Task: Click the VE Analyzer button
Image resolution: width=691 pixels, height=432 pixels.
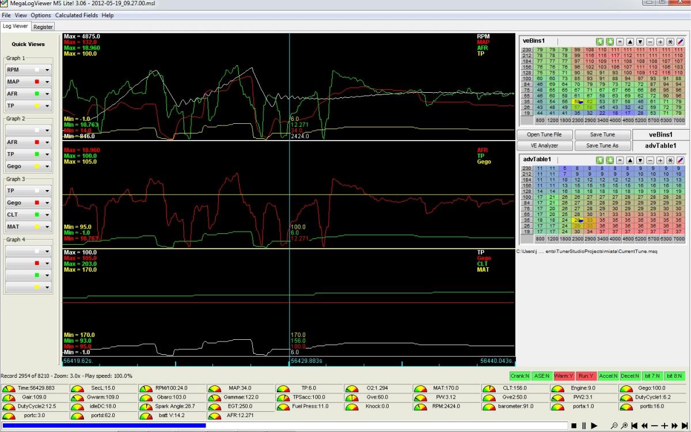Action: (545, 146)
